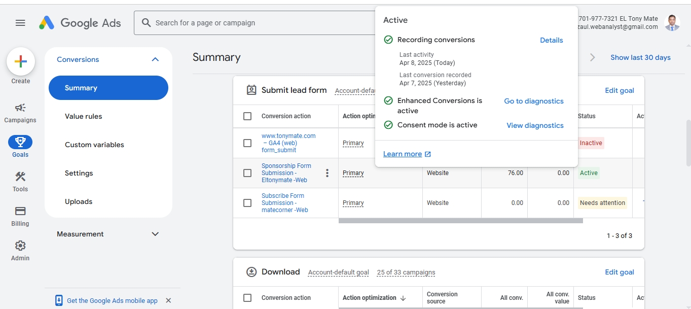Sort by Action optimization arrow in Download table
Screen dimensions: 691x309
coord(403,298)
